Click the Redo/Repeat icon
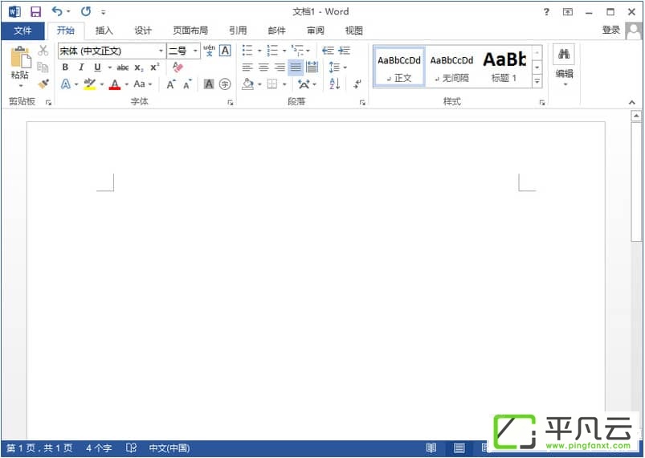Image resolution: width=645 pixels, height=458 pixels. (x=86, y=11)
